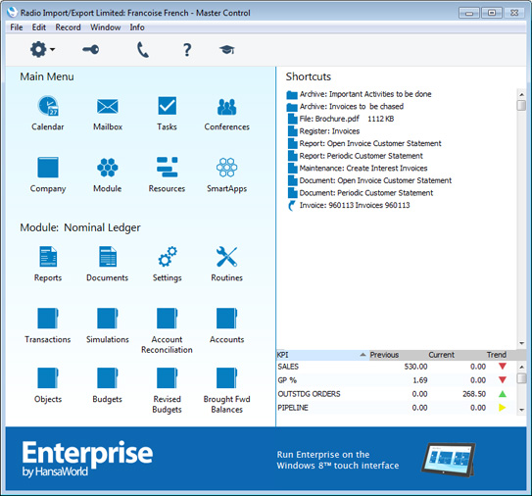Click the Shortcuts list scrollbar thumb
The height and width of the screenshot is (496, 532).
(521, 105)
